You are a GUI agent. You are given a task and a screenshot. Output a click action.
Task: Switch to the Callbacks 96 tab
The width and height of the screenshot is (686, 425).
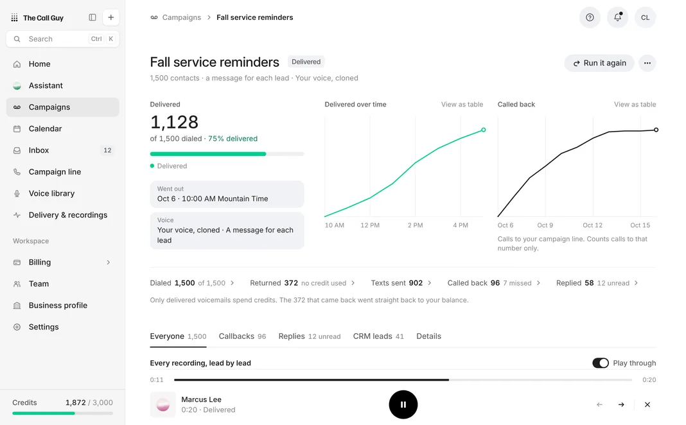(242, 336)
